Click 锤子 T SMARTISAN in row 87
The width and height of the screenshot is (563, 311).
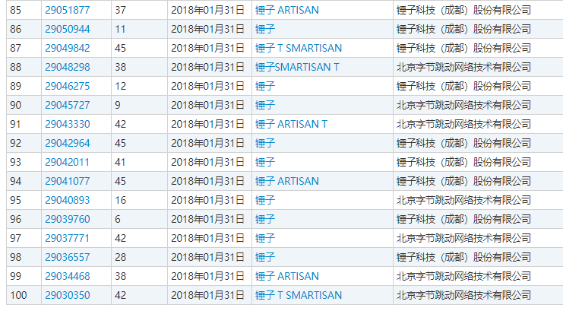[299, 48]
